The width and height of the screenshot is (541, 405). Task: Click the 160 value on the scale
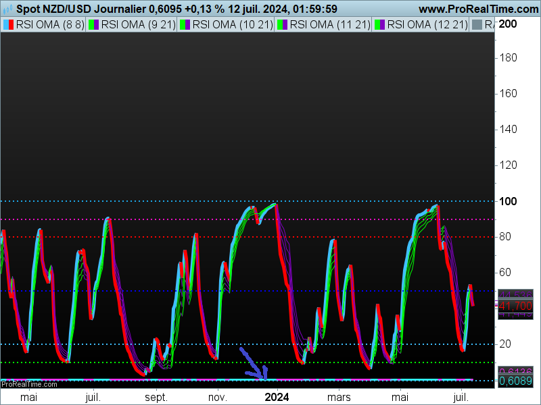509,93
